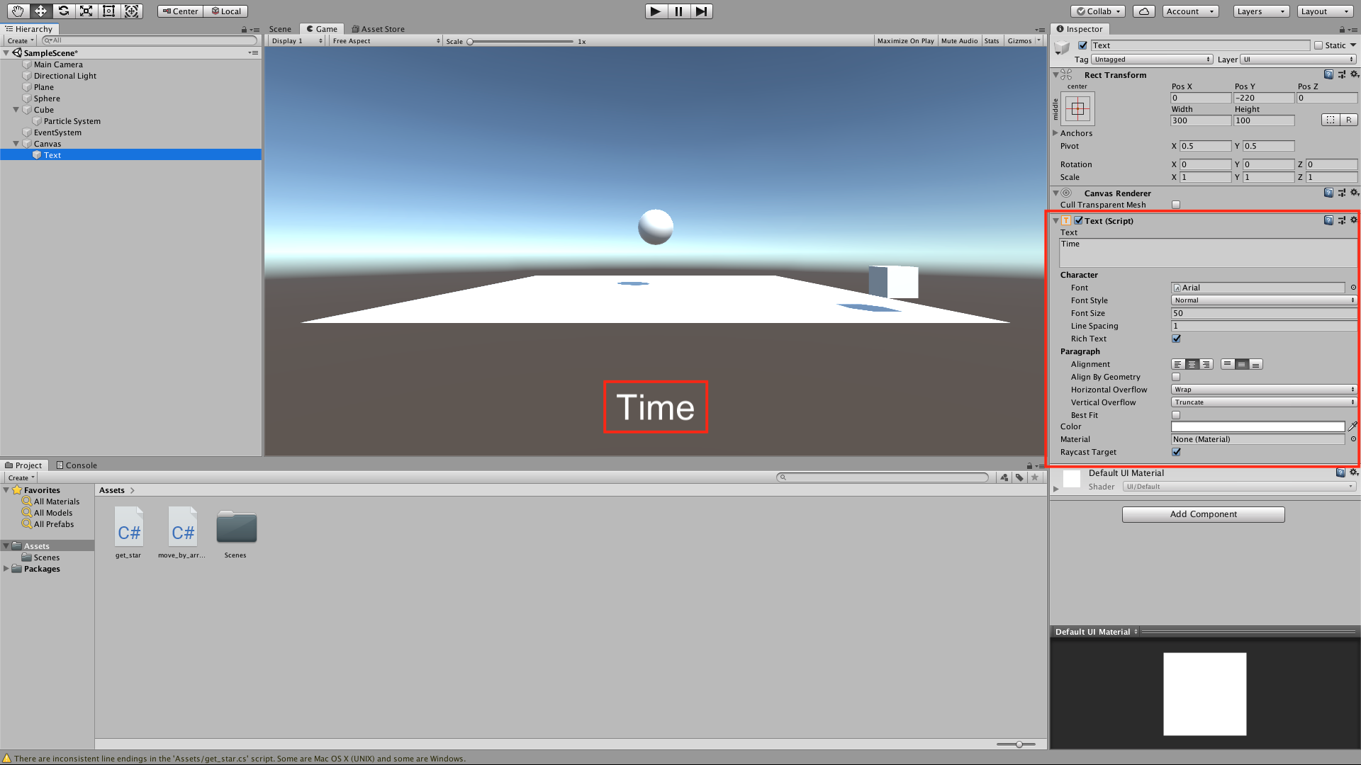
Task: Click the Add Component button
Action: point(1203,514)
